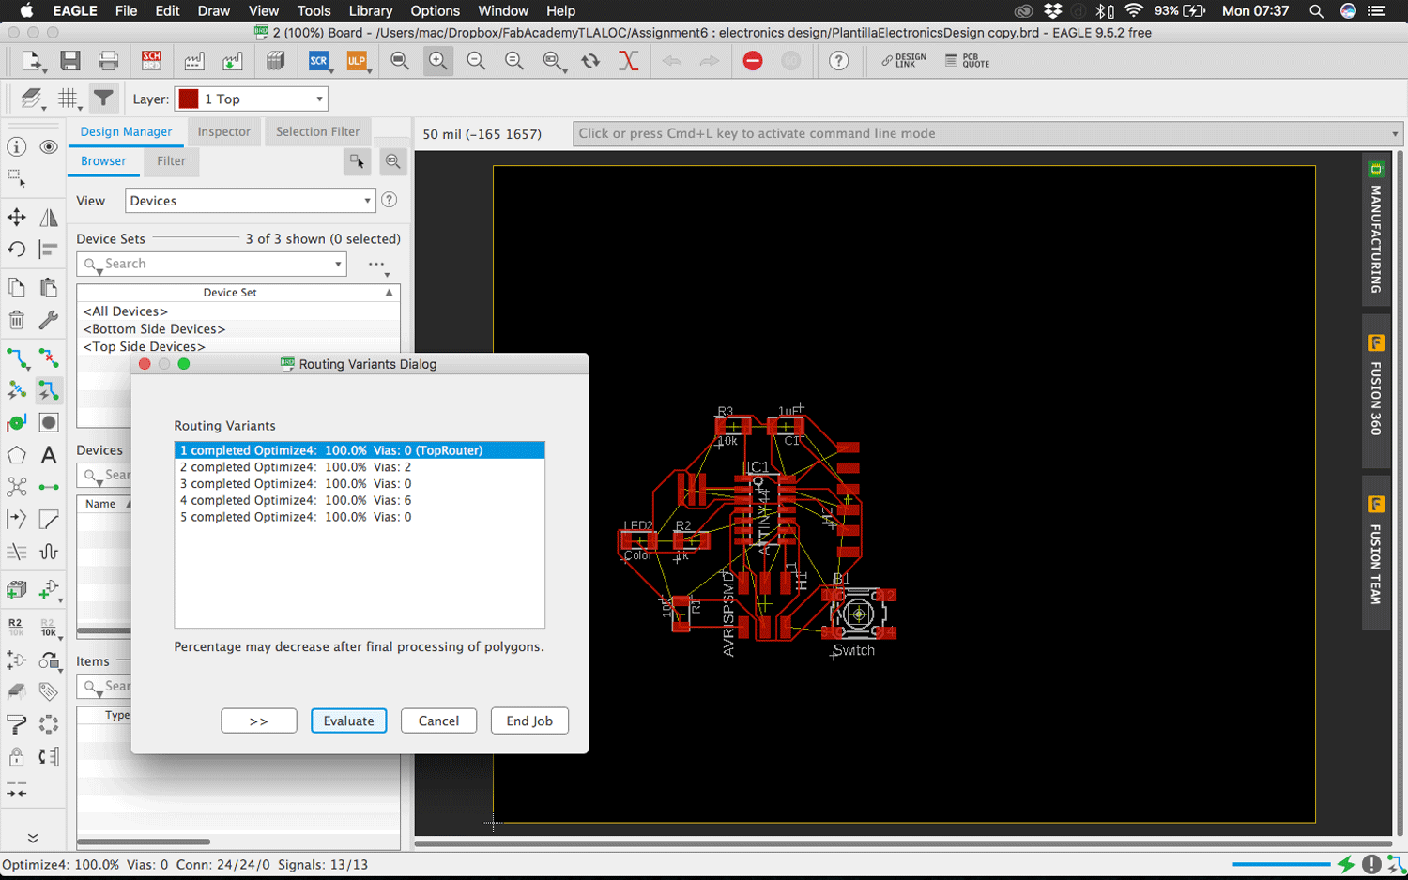This screenshot has width=1408, height=880.
Task: Select the Polygon tool
Action: pyautogui.click(x=17, y=455)
